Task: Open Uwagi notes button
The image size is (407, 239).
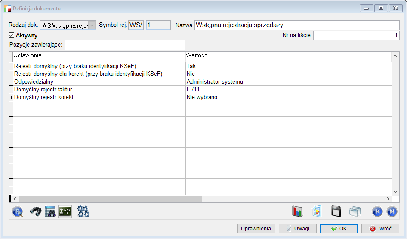Action: 298,229
